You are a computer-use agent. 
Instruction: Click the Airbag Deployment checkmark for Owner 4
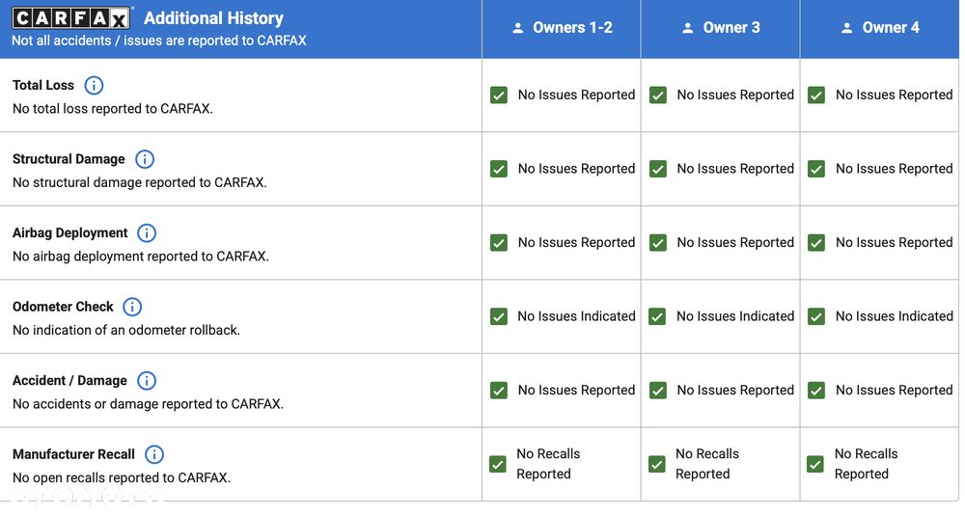coord(816,243)
